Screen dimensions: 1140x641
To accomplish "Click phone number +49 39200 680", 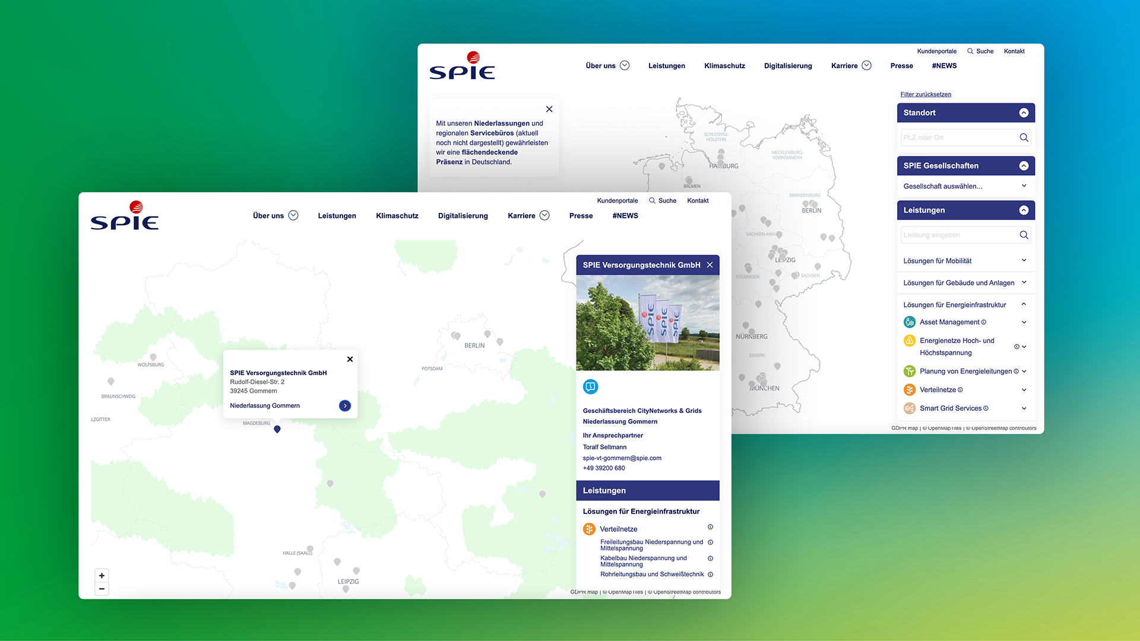I will click(604, 468).
